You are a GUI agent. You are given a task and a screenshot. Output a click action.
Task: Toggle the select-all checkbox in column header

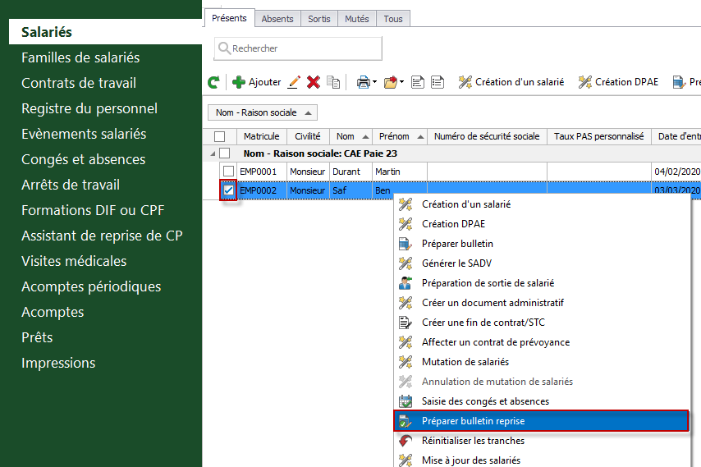(x=219, y=136)
